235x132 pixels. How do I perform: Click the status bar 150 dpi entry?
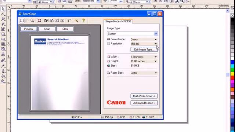point(107,117)
